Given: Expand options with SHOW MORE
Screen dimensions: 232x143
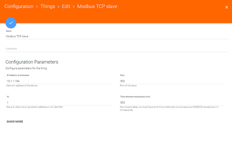Looking at the screenshot, I should 15,122.
